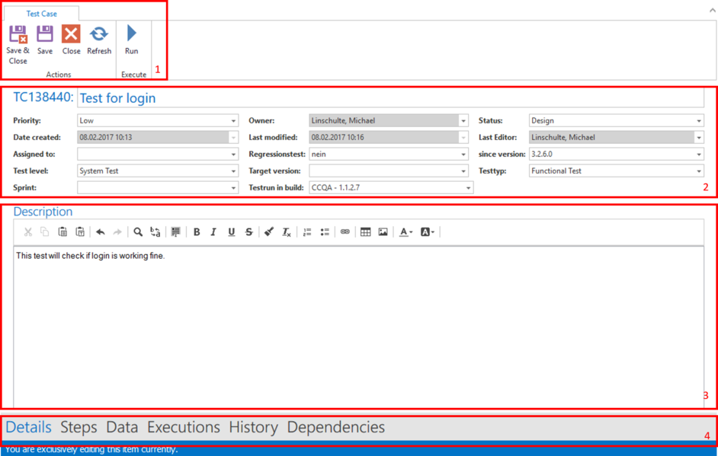The image size is (718, 456).
Task: Click the Save & Close icon
Action: (18, 35)
